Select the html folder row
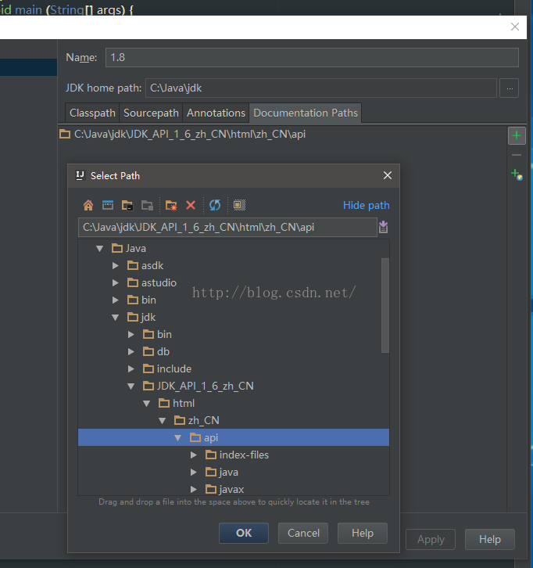 (x=234, y=403)
